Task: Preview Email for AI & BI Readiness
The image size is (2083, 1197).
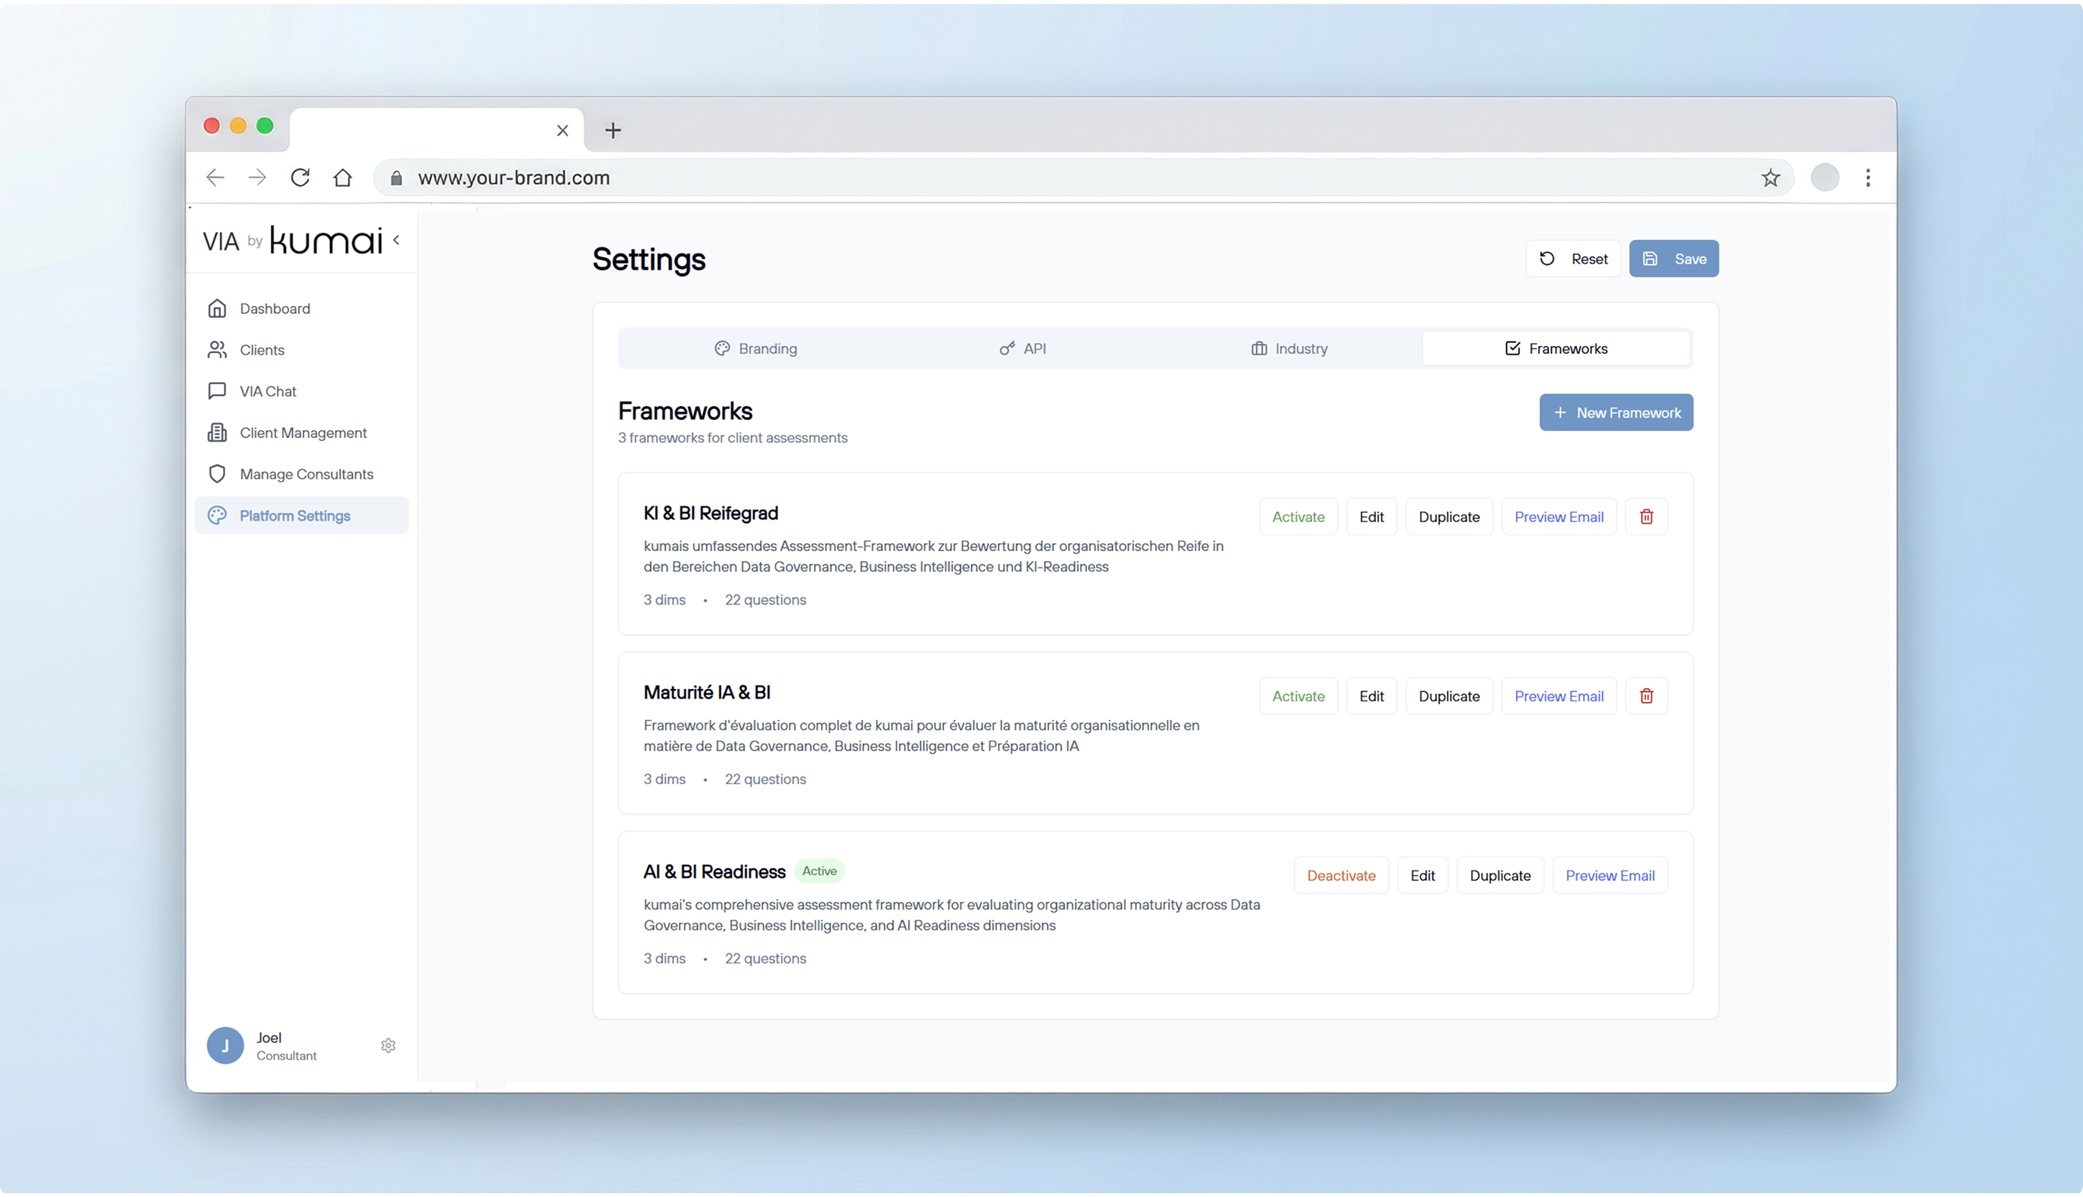Action: [1609, 874]
